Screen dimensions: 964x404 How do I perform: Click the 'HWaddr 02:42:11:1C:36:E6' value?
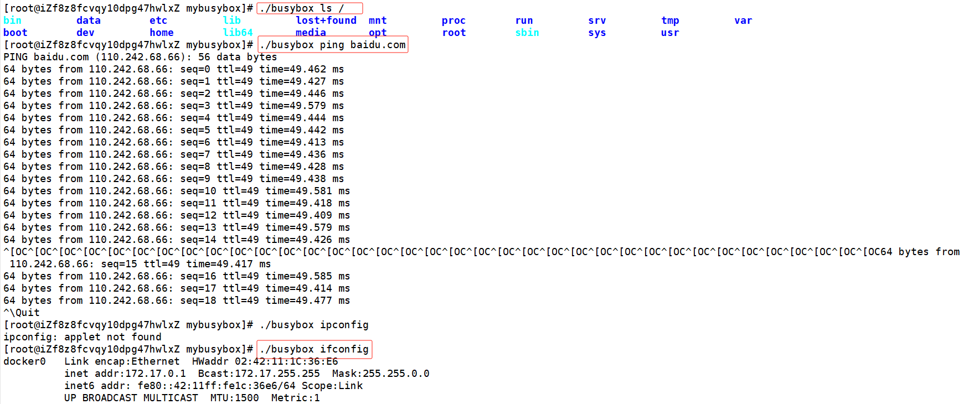tap(265, 361)
